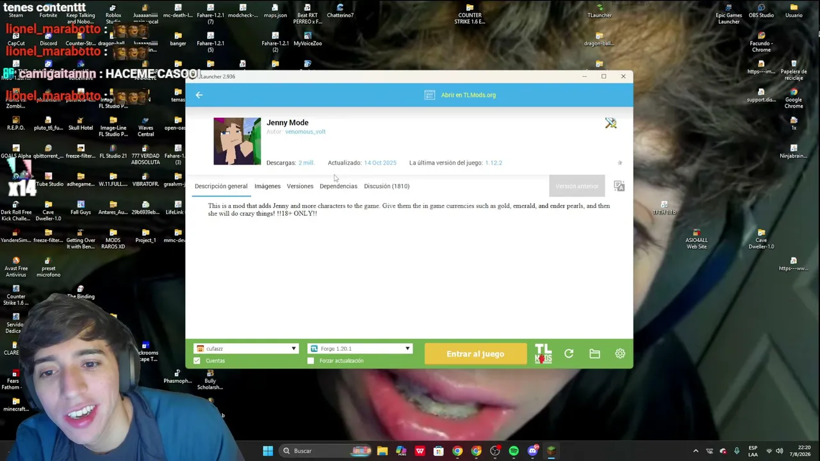Go back using the launcher's back arrow
Viewport: 820px width, 461px height.
point(199,95)
